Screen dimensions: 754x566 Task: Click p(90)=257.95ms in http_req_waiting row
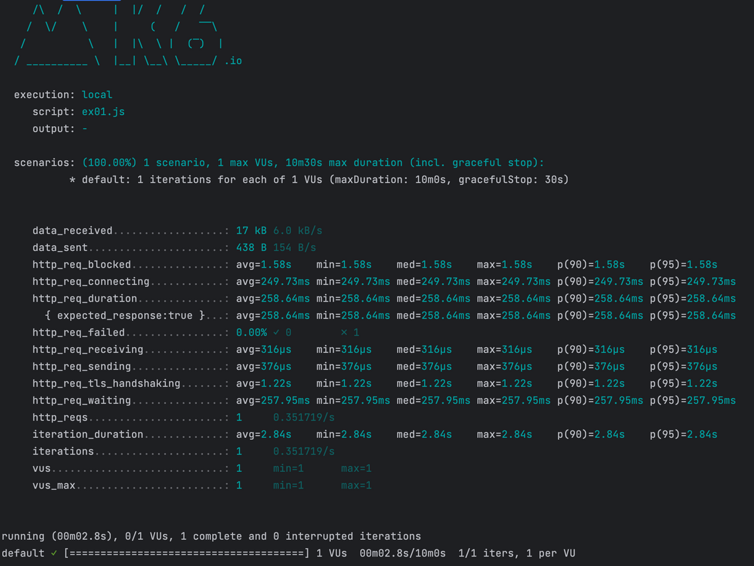[600, 400]
